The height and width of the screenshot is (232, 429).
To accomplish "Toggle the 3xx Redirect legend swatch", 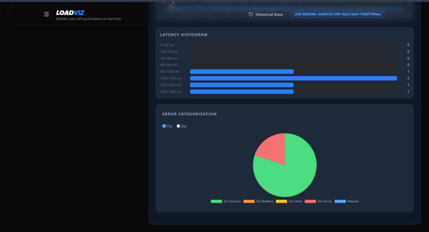I will click(x=249, y=201).
